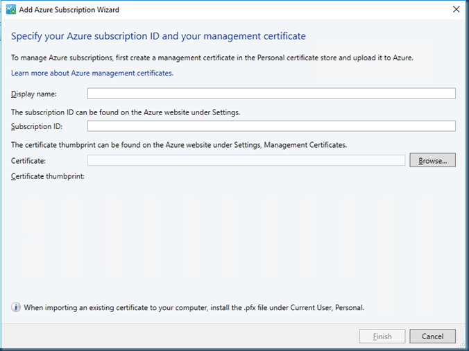Click the Certificate thumbprint label
Image resolution: width=469 pixels, height=351 pixels.
pos(48,176)
